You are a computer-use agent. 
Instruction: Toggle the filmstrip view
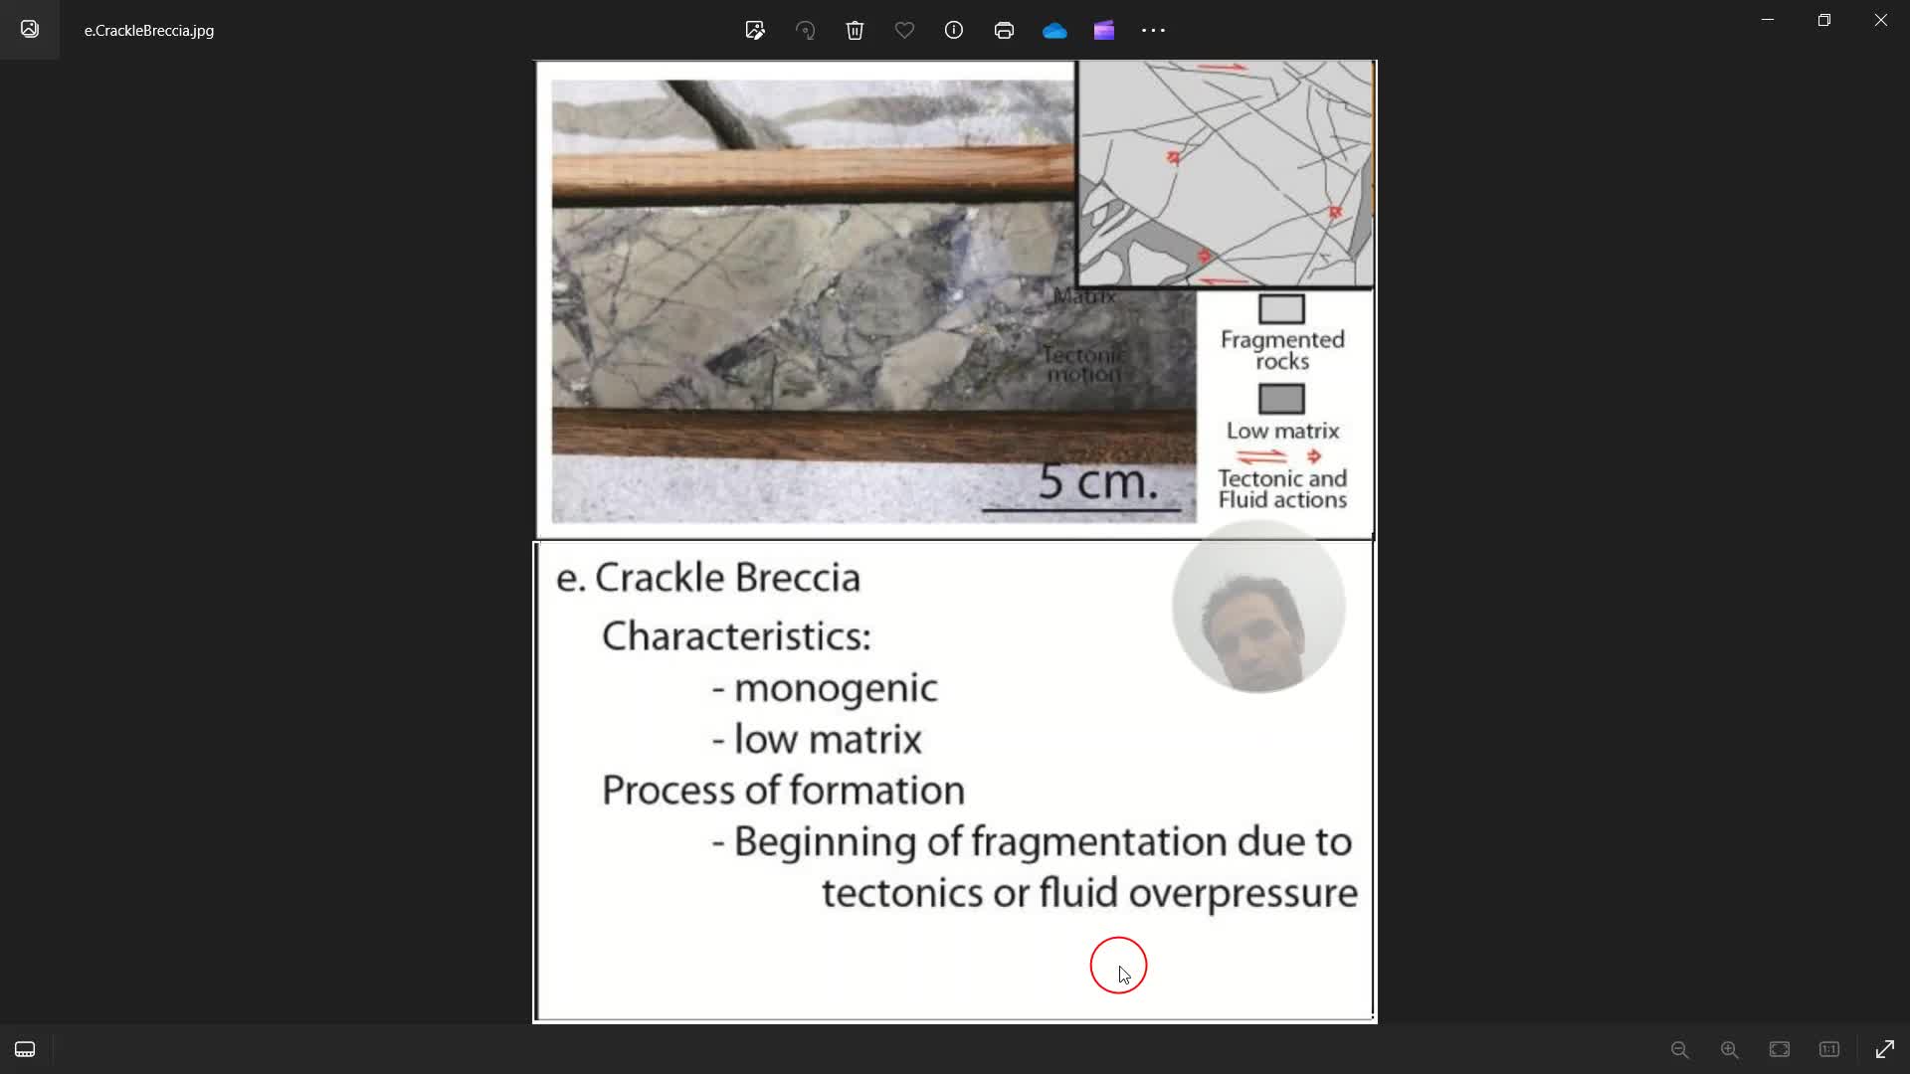coord(25,1049)
